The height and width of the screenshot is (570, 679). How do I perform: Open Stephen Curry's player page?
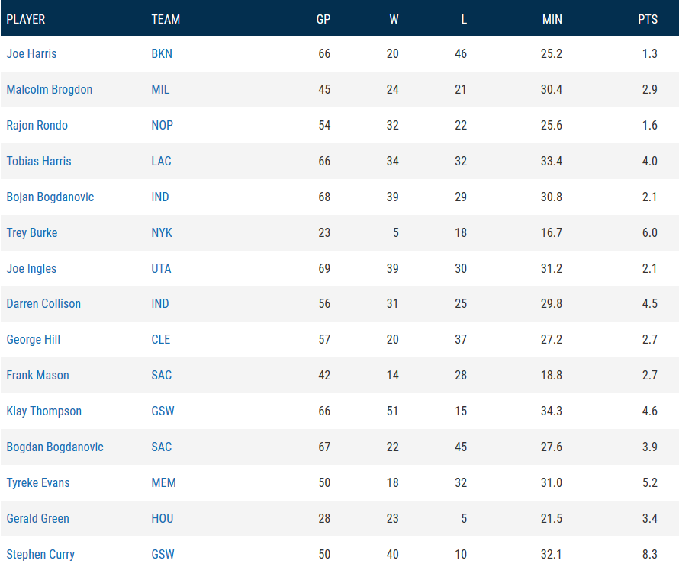click(x=40, y=554)
